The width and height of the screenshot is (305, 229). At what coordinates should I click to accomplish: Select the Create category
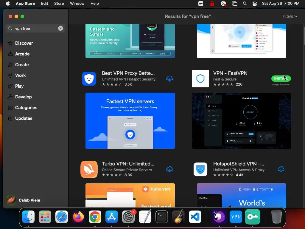click(18, 64)
